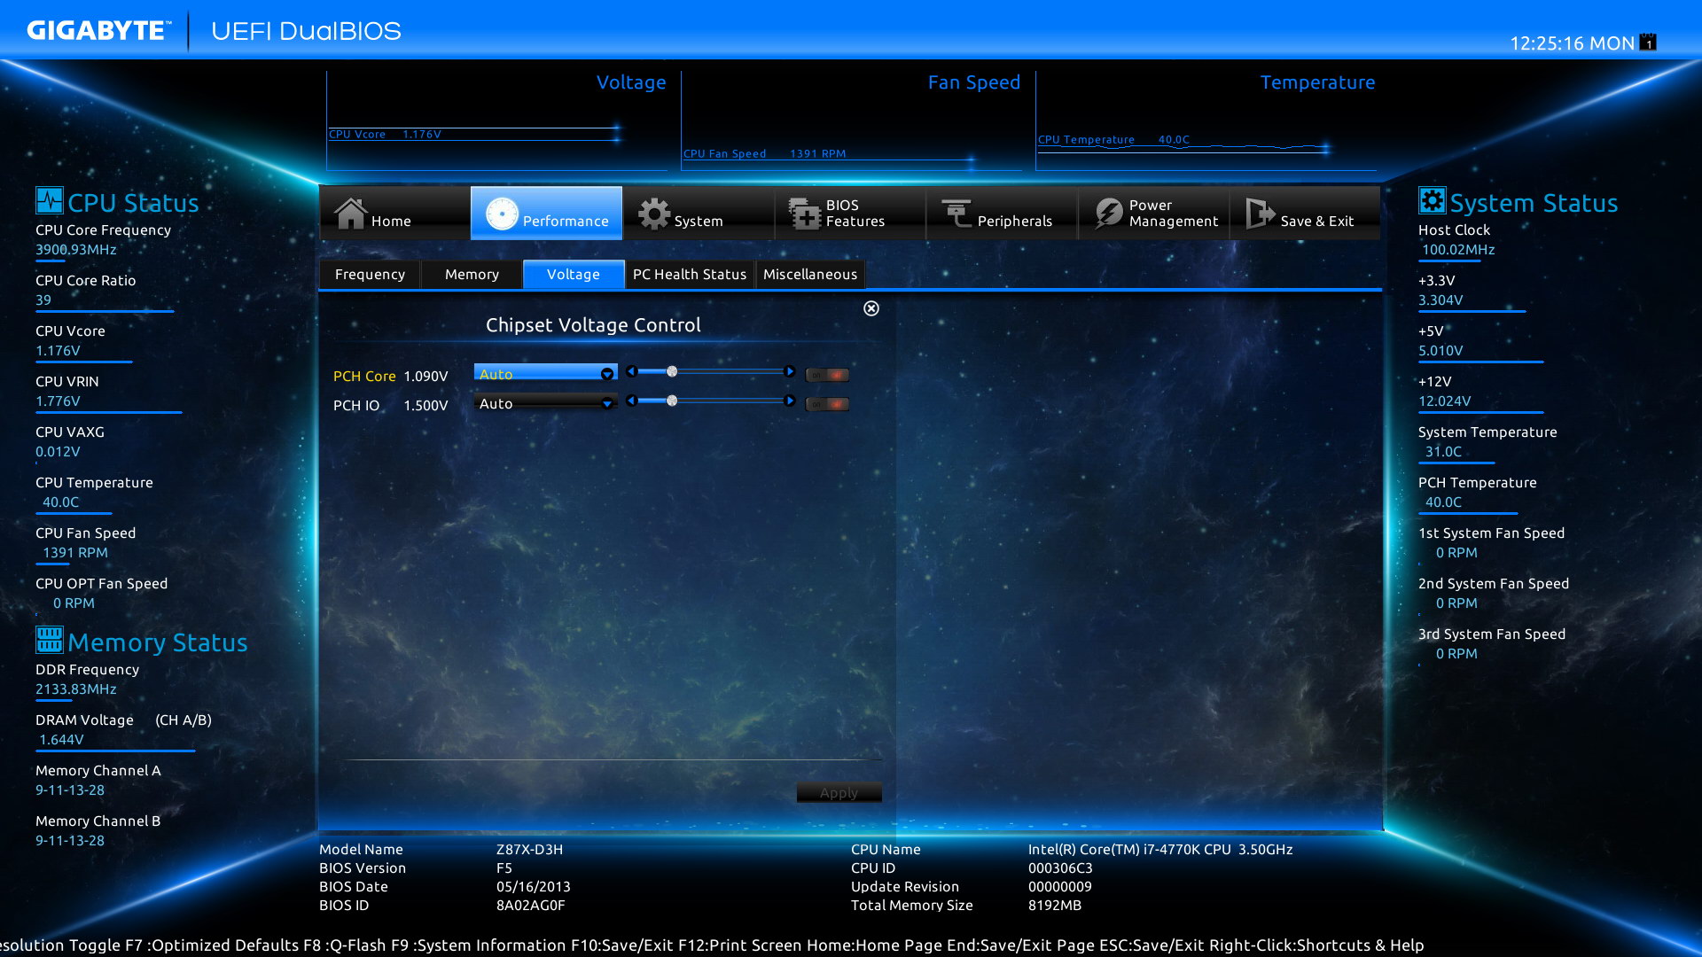This screenshot has height=957, width=1702.
Task: Close the Chipset Voltage Control panel
Action: 871,308
